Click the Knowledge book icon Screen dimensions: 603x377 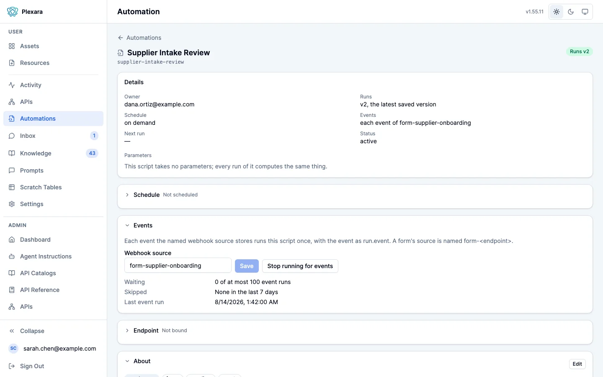click(x=12, y=153)
